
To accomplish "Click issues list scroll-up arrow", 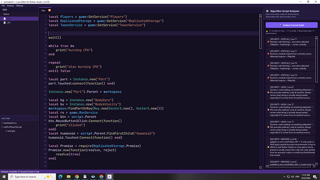I will (316, 38).
